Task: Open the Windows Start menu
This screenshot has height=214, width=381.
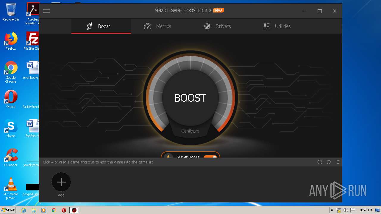Action: [x=8, y=210]
